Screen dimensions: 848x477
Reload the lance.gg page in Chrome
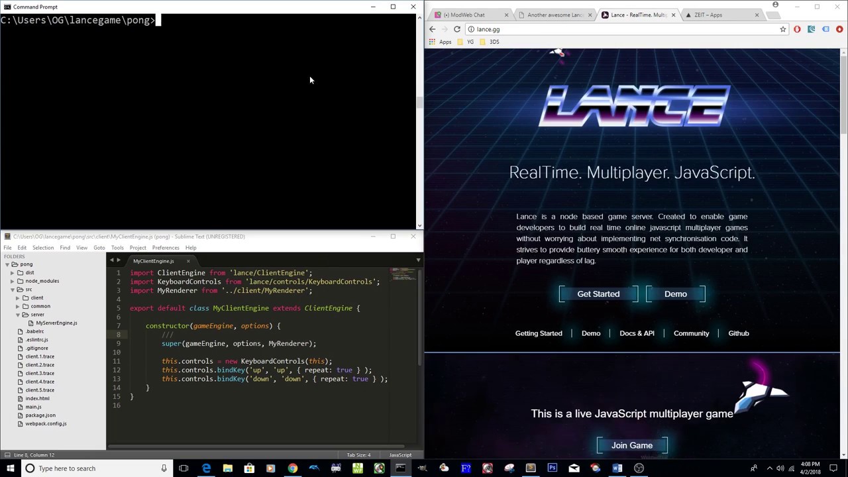coord(456,29)
